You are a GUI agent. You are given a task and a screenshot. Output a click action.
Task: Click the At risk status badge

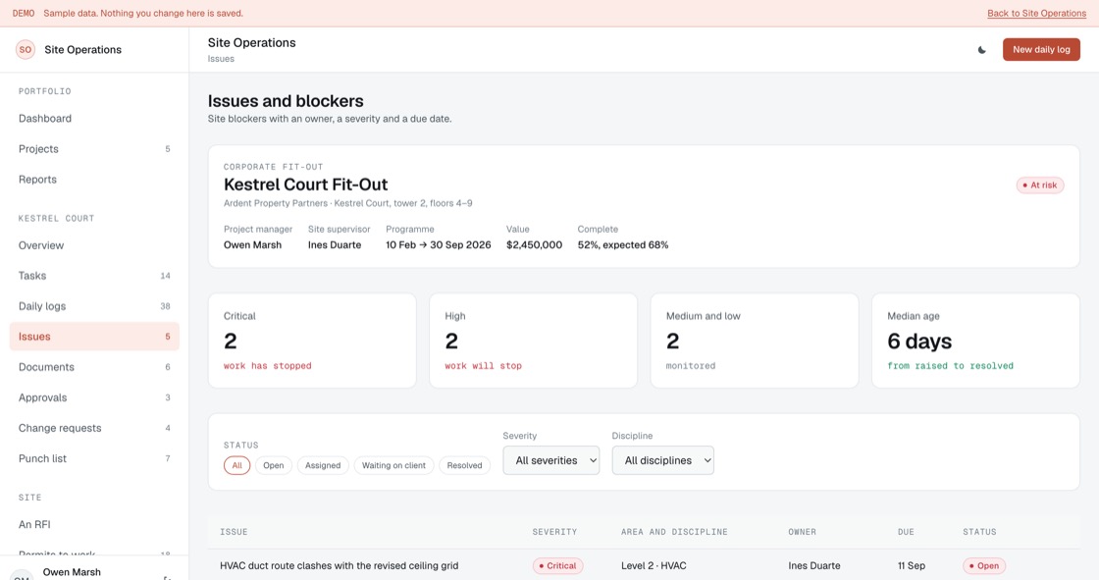pyautogui.click(x=1040, y=185)
